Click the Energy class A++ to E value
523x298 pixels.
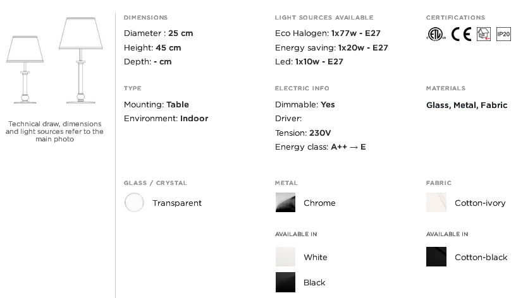click(348, 147)
